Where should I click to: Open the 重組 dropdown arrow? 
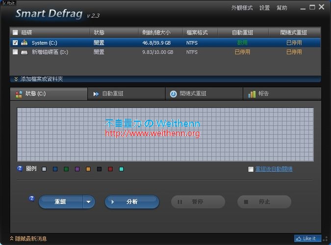pos(89,202)
